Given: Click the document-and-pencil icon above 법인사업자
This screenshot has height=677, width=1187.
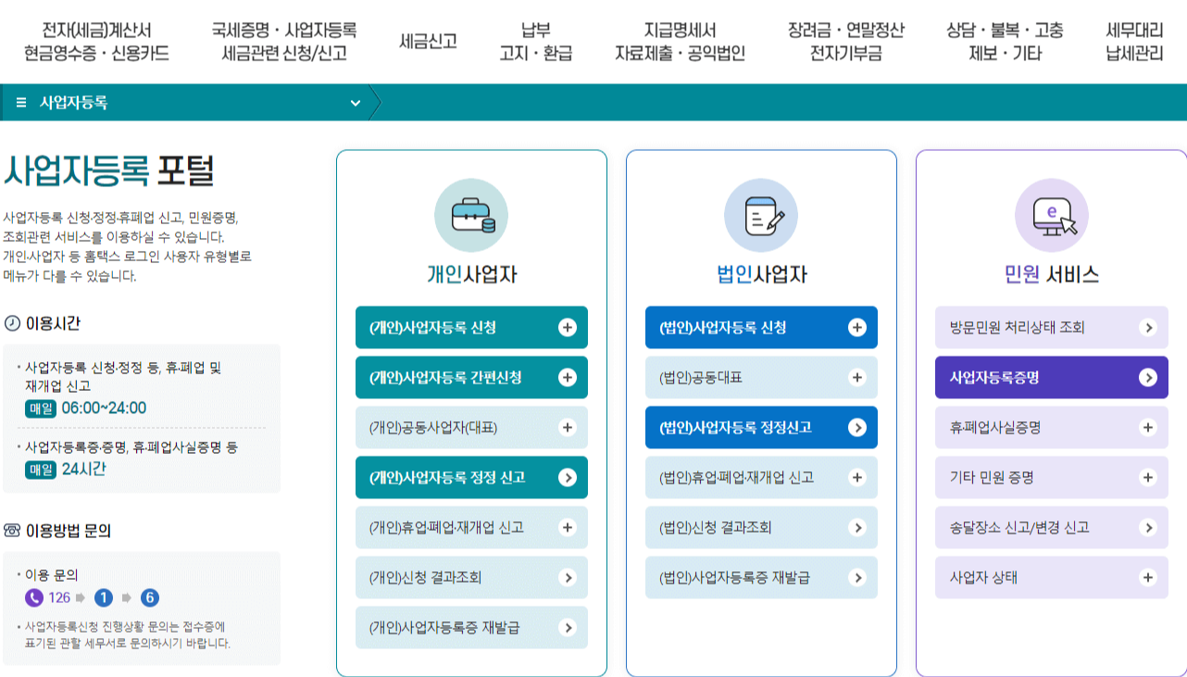Looking at the screenshot, I should tap(761, 215).
